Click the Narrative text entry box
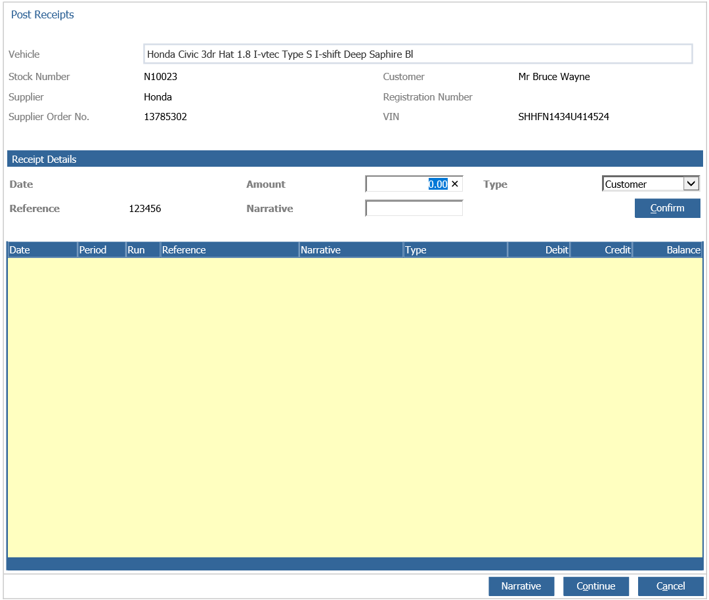This screenshot has width=709, height=600. click(414, 207)
